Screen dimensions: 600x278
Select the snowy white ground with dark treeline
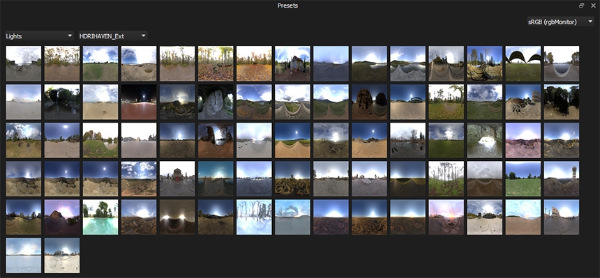pyautogui.click(x=62, y=256)
